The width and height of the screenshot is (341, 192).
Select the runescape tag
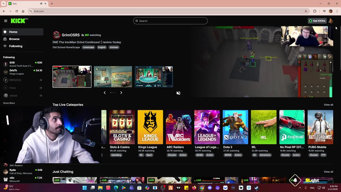pyautogui.click(x=88, y=47)
